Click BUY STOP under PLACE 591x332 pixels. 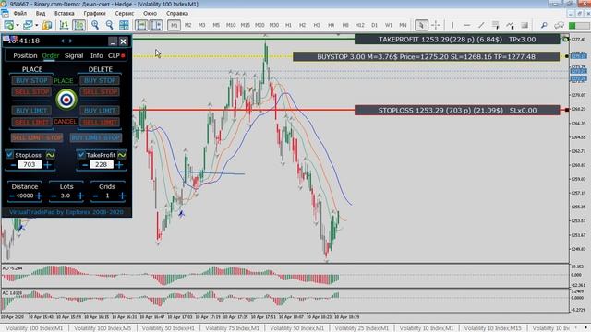click(x=31, y=80)
